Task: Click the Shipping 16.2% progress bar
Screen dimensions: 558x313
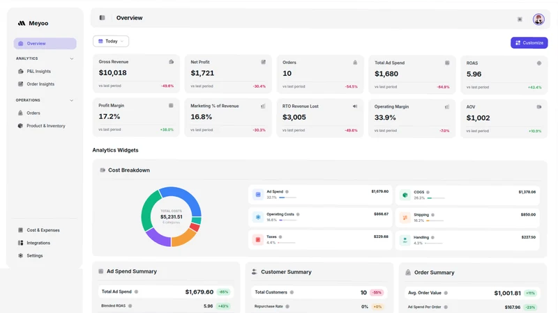Action: coord(435,220)
